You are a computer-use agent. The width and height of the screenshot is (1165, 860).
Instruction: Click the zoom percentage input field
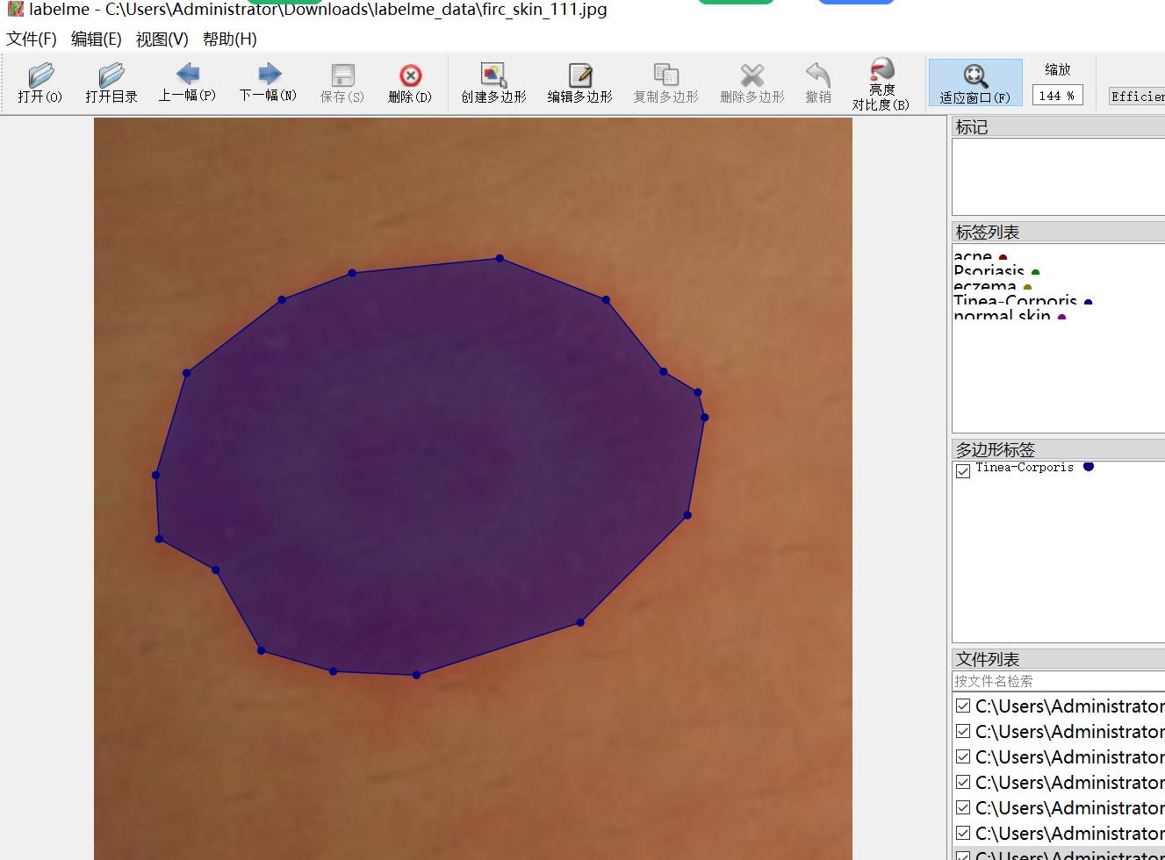[x=1057, y=96]
